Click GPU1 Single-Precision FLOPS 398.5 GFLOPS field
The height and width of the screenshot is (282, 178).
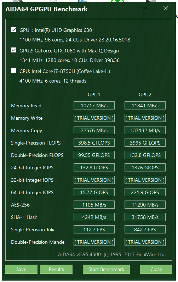(94, 143)
